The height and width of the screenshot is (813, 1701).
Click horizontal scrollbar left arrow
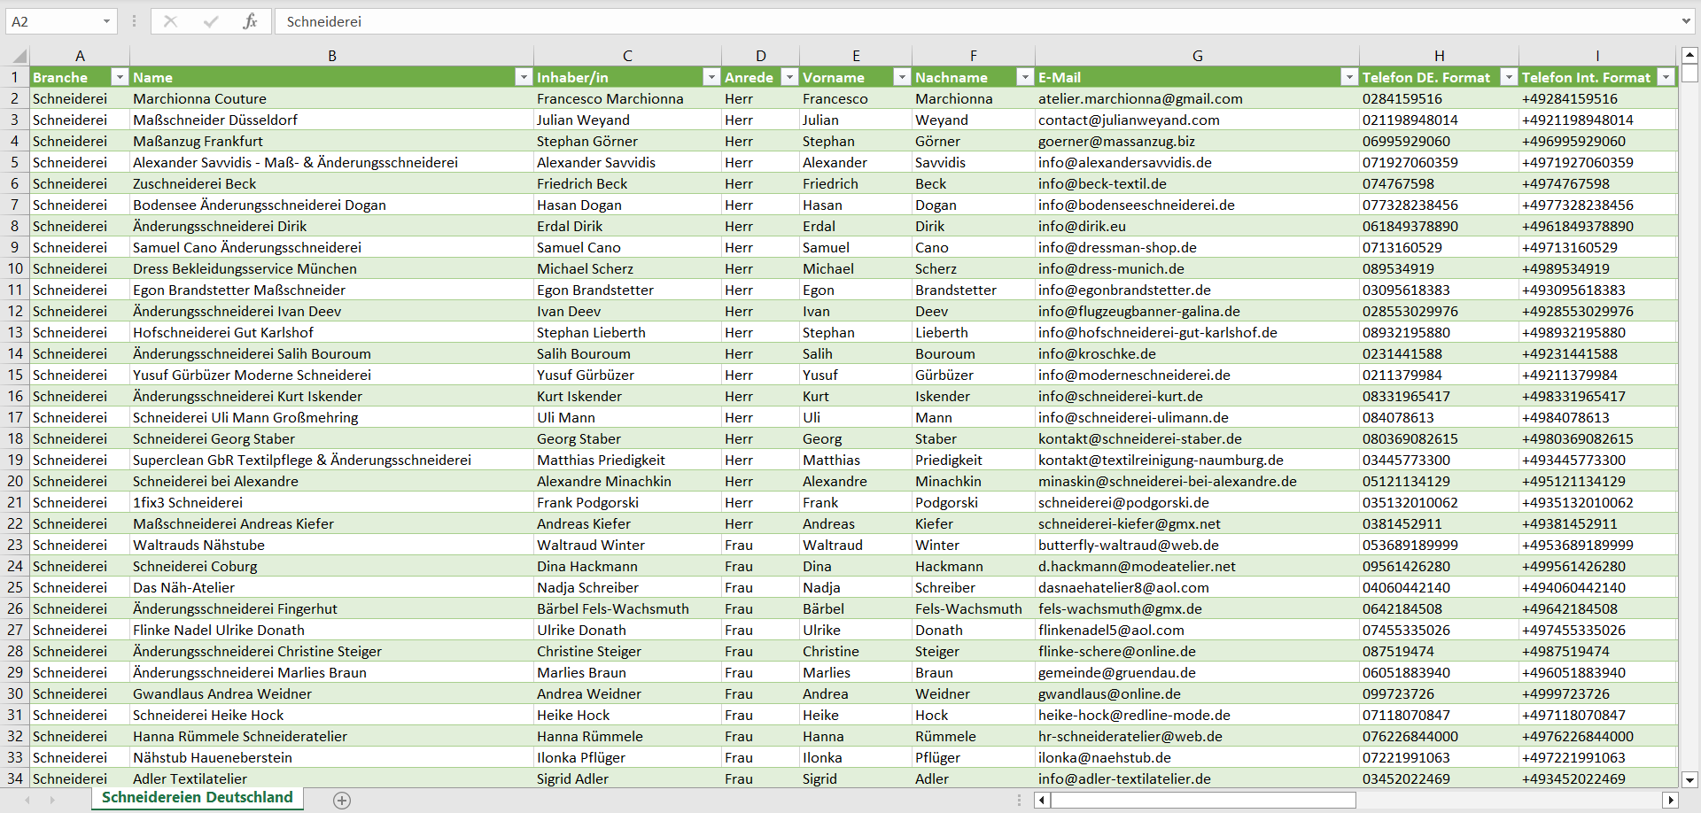pos(1043,801)
